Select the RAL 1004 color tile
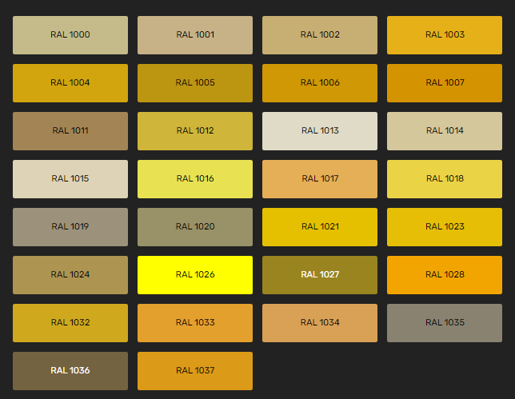Image resolution: width=515 pixels, height=399 pixels. click(x=70, y=83)
